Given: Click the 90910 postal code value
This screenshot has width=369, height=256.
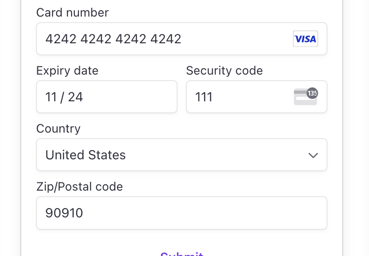Looking at the screenshot, I should (x=64, y=213).
